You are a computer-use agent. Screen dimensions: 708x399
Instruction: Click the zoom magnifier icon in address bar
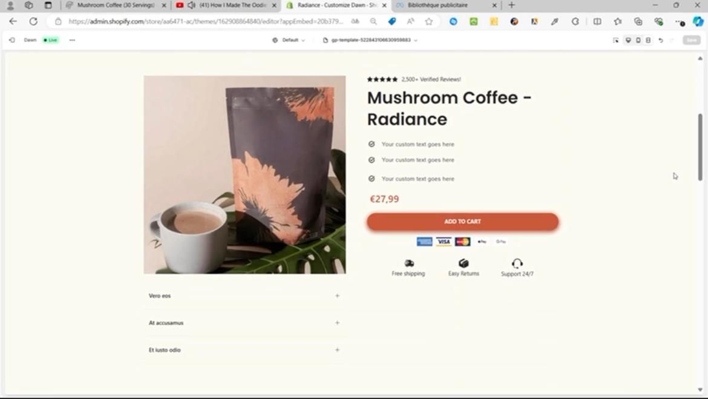point(373,21)
